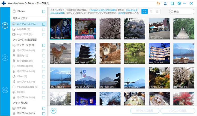Check the メモ (3) checkbox
The image size is (197, 116).
[44, 108]
